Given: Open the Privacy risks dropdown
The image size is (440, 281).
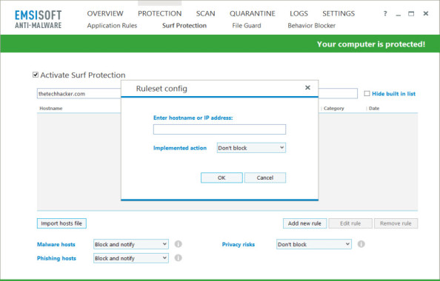Looking at the screenshot, I should [314, 244].
